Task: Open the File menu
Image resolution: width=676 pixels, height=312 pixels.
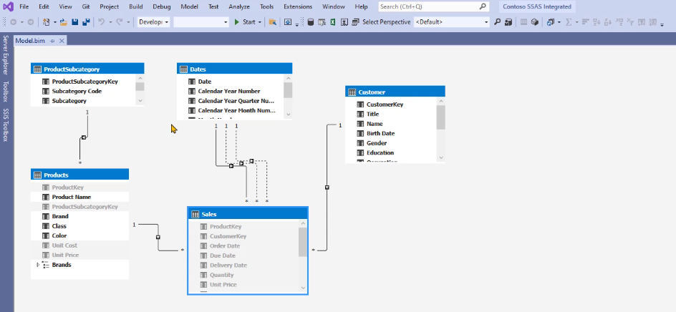Action: coord(24,6)
